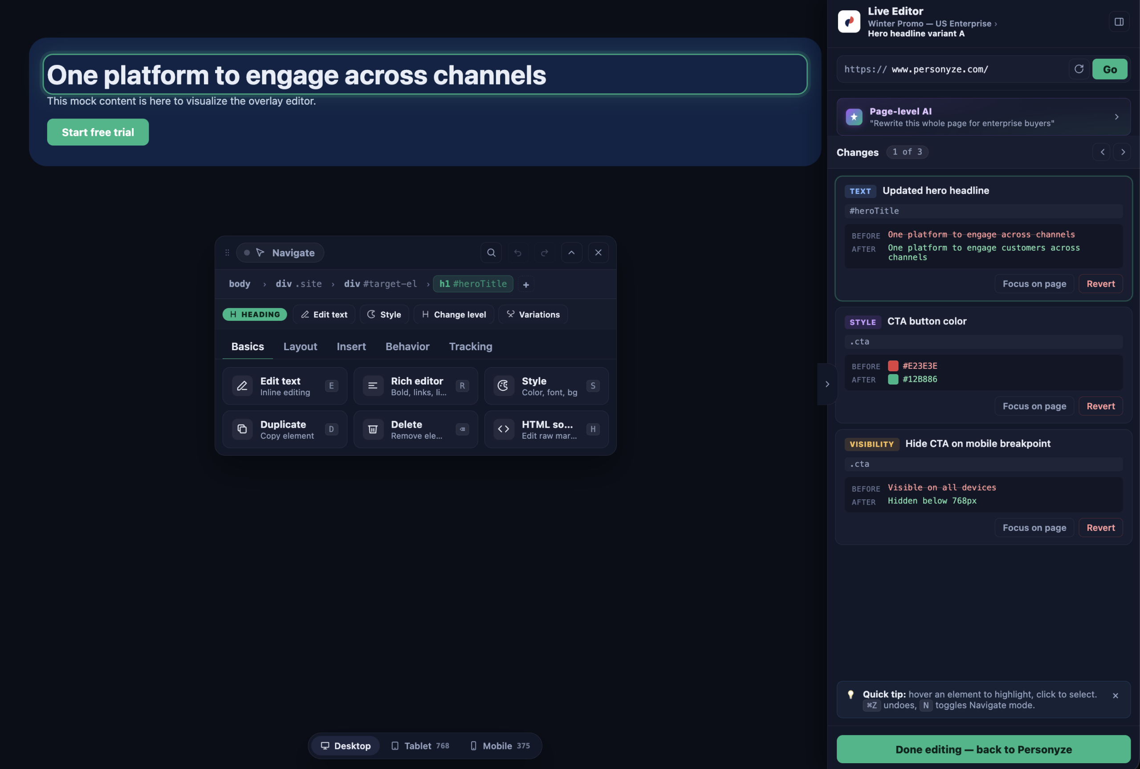This screenshot has height=769, width=1140.
Task: Grab the floating panel drag handle
Action: pos(227,252)
